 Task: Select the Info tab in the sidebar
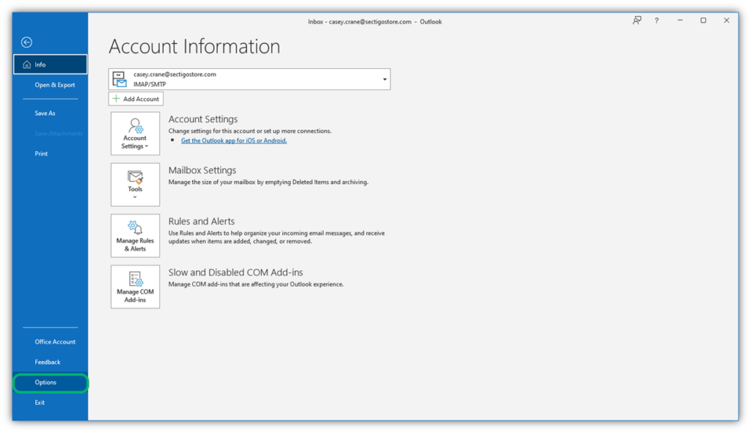(51, 64)
